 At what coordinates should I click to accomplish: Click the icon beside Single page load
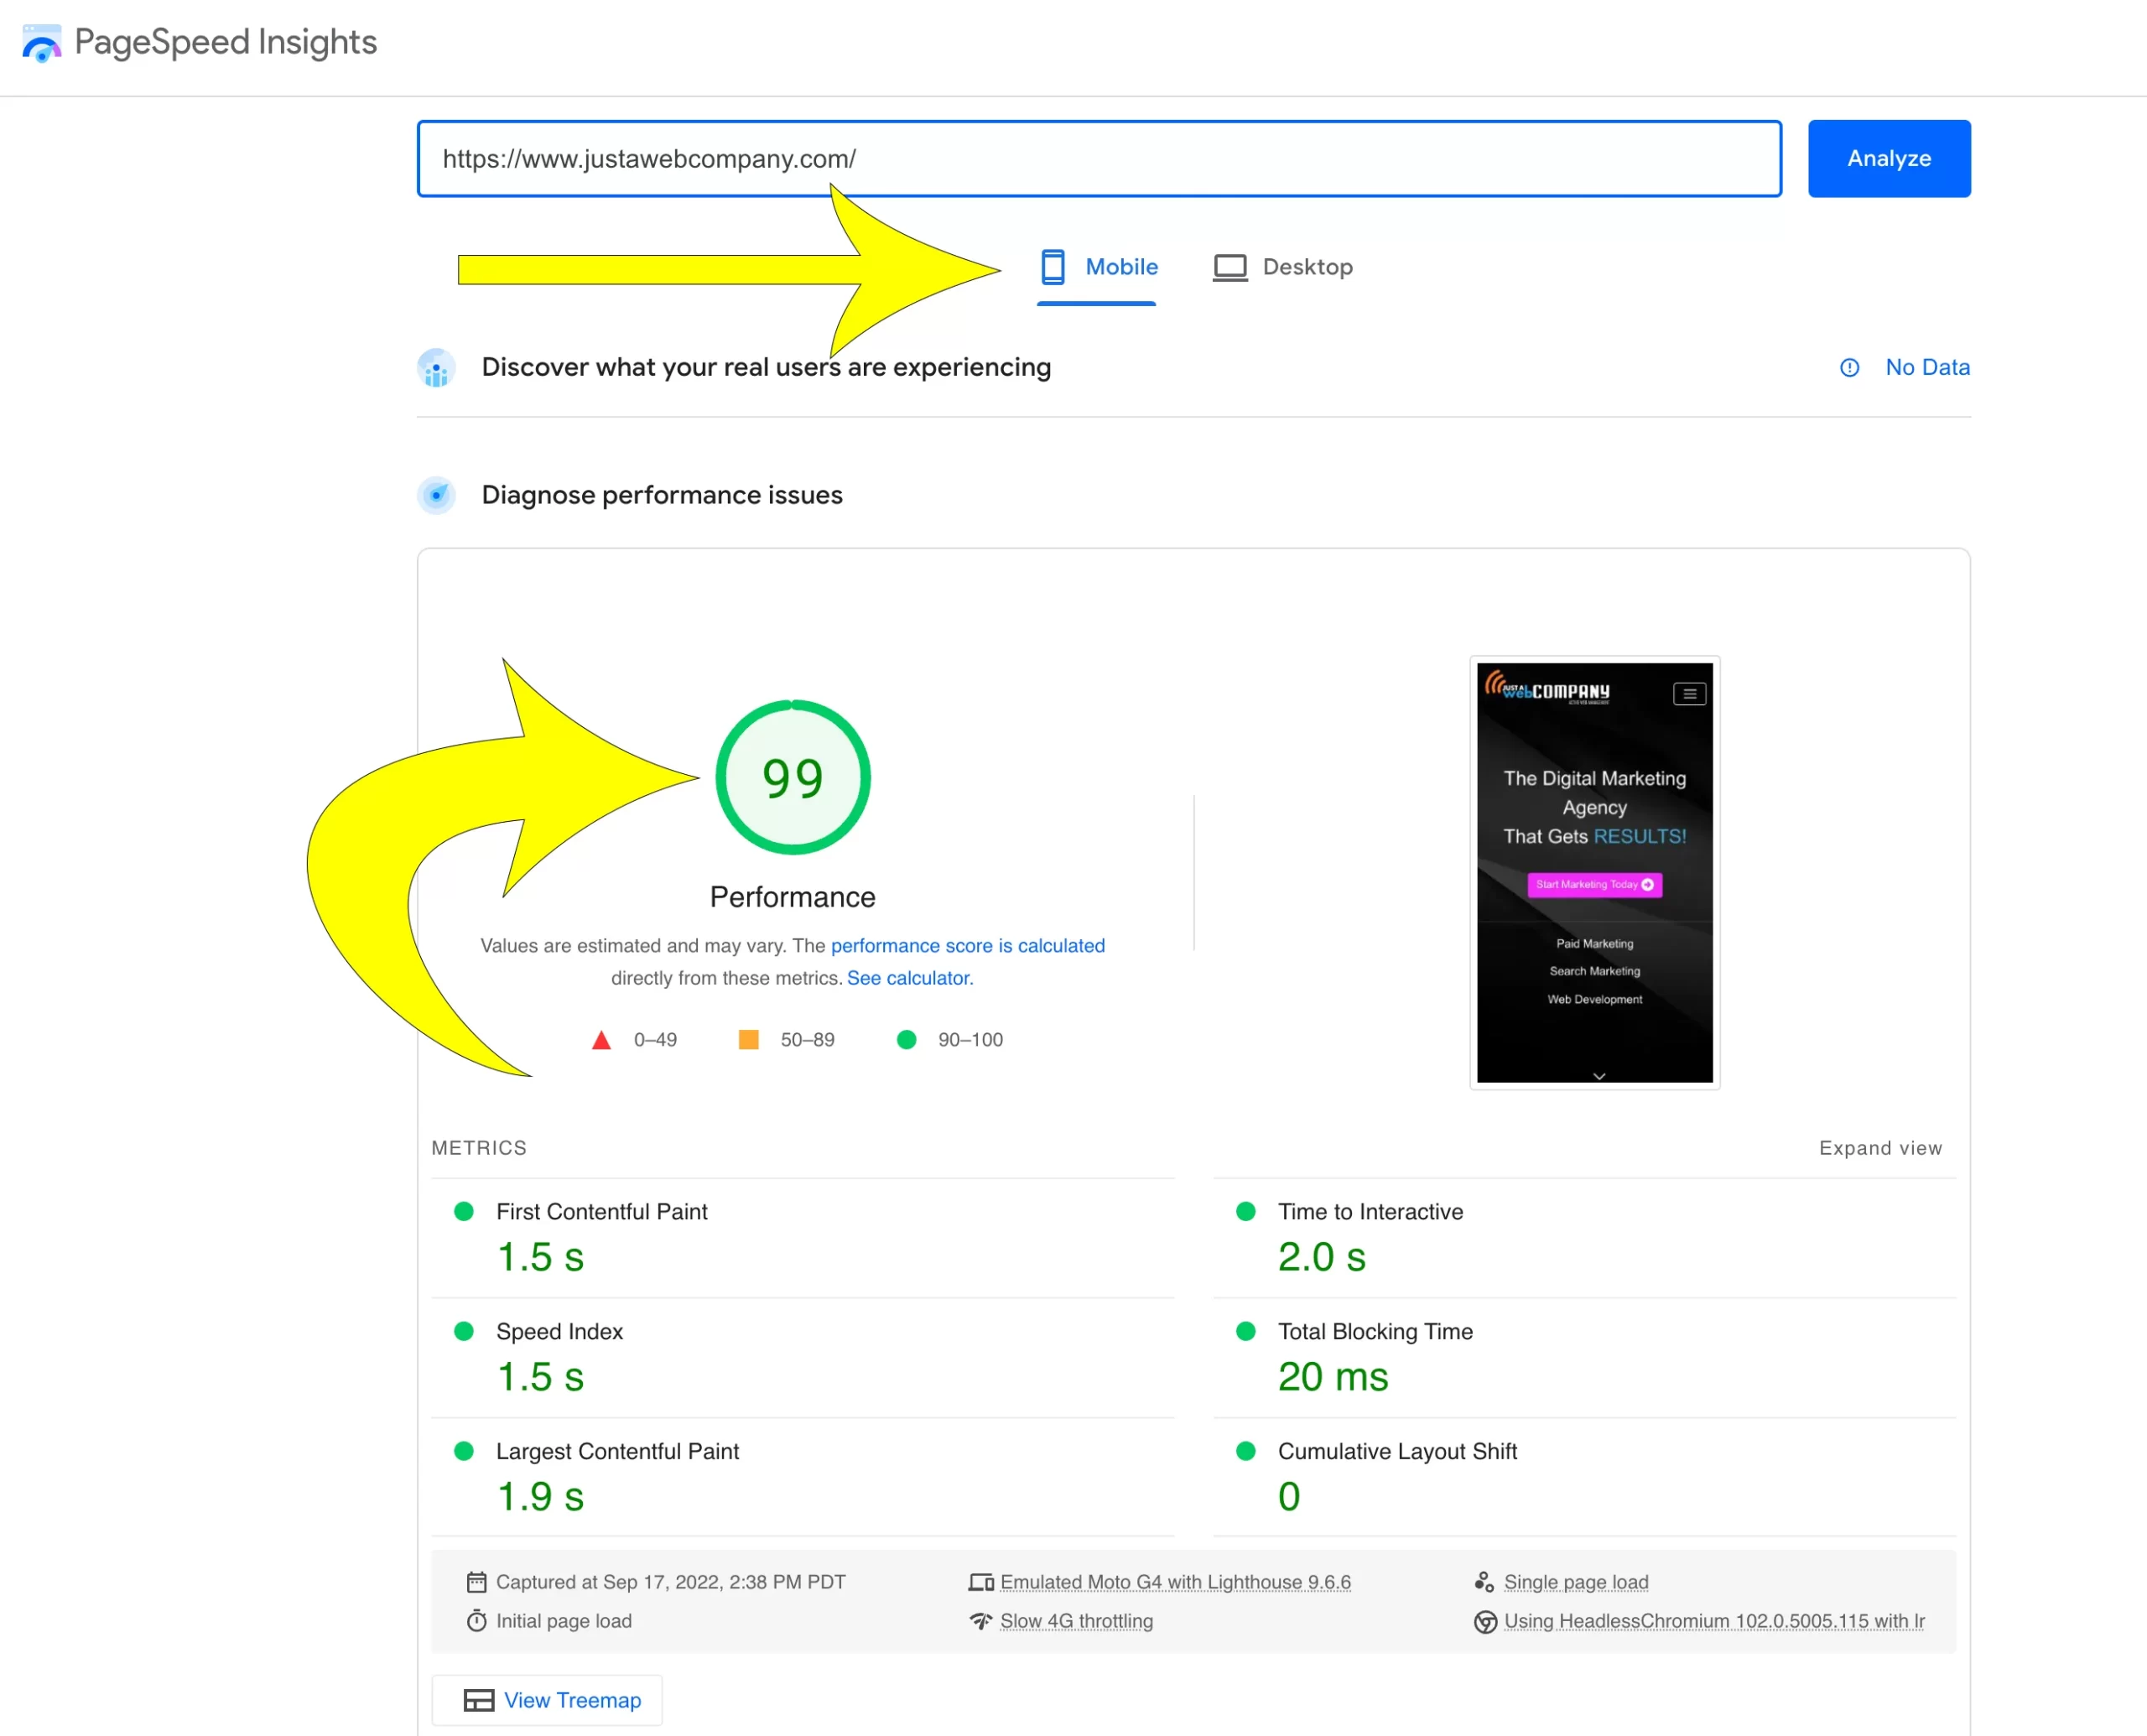tap(1484, 1582)
